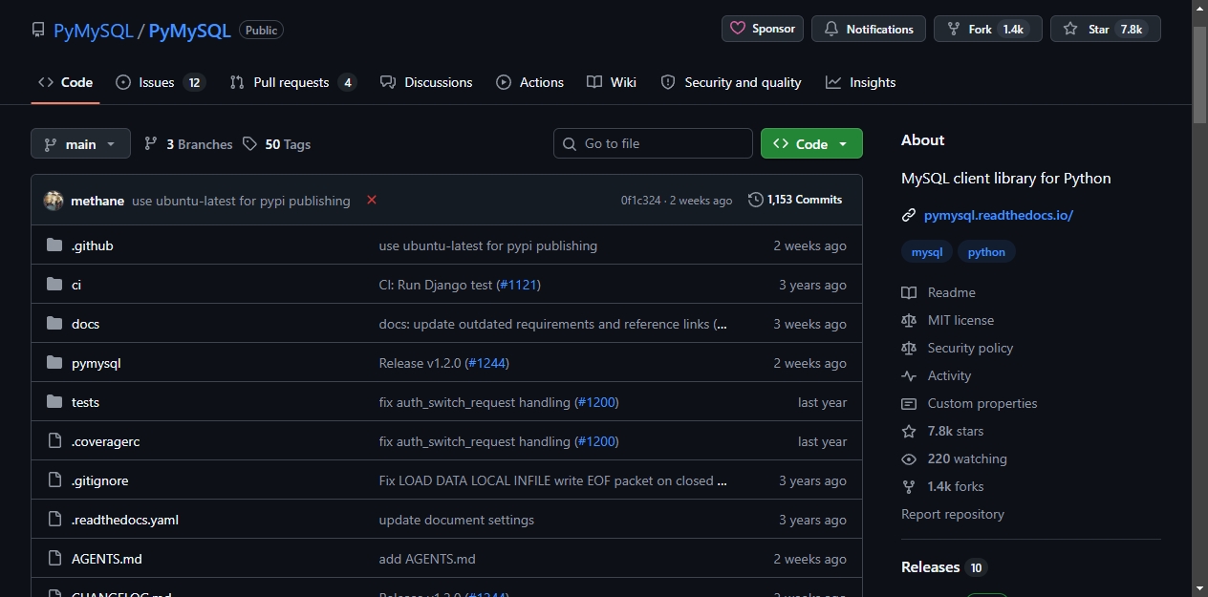This screenshot has height=597, width=1208.
Task: Open #1200 link in tests row
Action: (596, 402)
